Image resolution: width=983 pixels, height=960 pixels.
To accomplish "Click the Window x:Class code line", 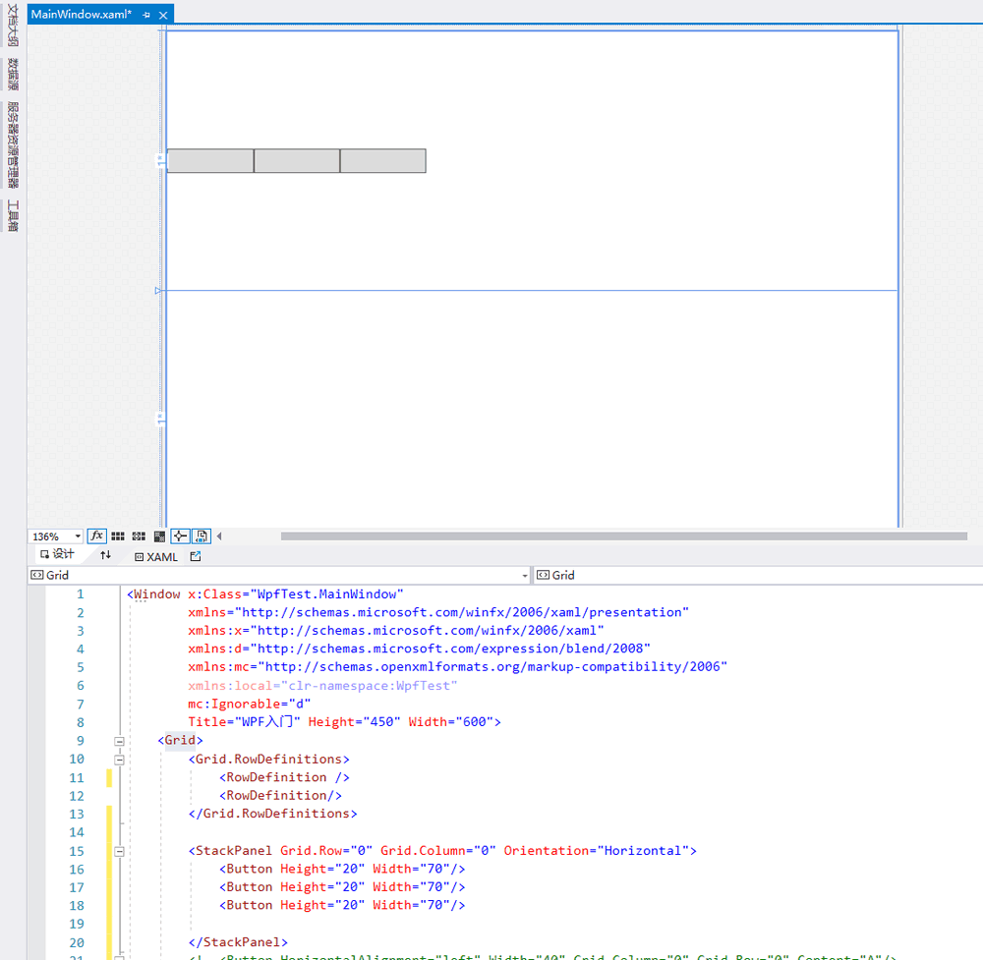I will [265, 594].
